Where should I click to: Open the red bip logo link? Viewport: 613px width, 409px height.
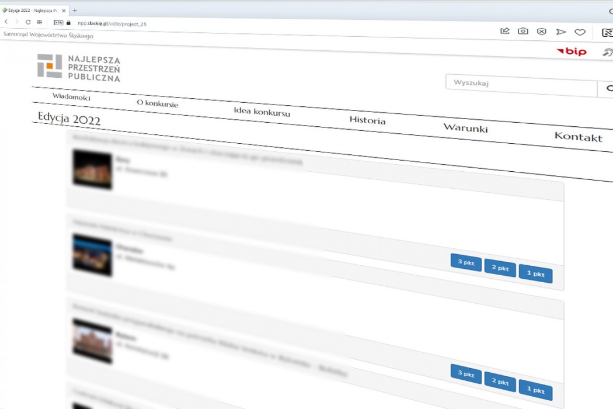[572, 51]
